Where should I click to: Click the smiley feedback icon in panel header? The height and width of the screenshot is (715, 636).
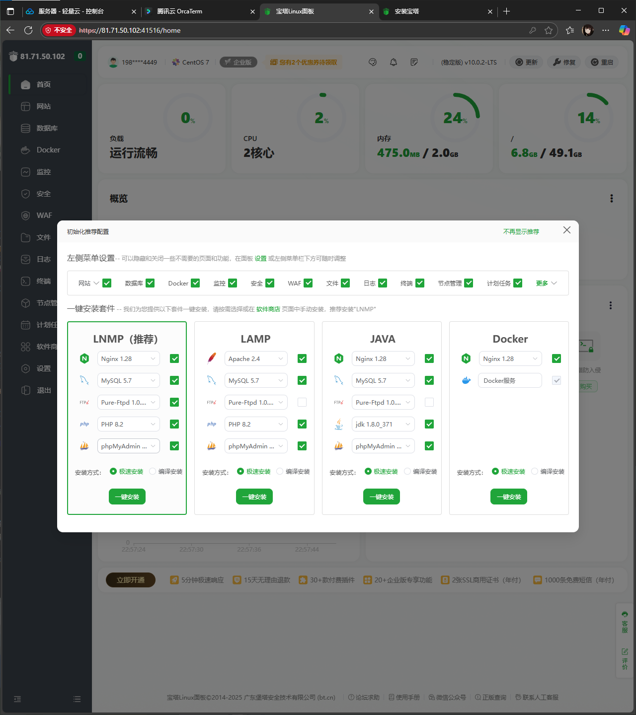[373, 62]
